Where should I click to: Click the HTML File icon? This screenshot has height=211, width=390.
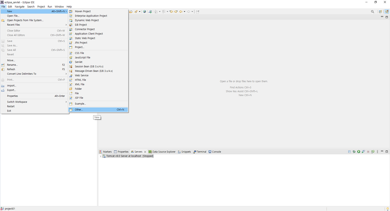click(71, 80)
